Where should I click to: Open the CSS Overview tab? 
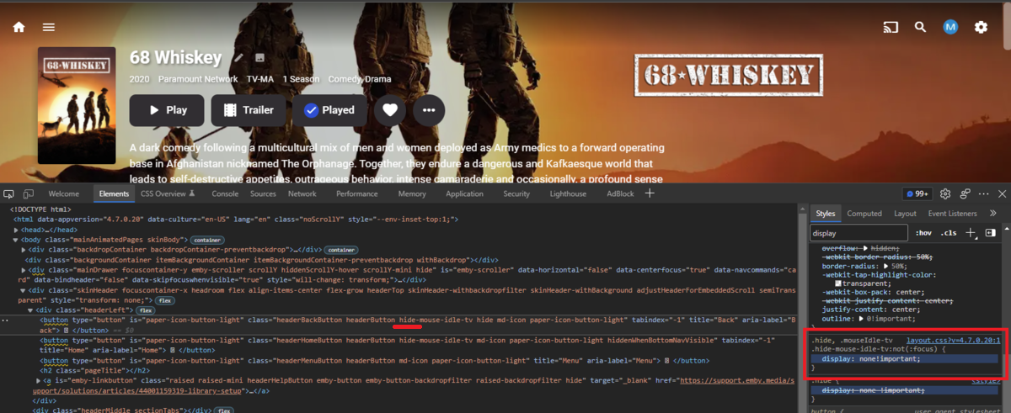(x=168, y=193)
